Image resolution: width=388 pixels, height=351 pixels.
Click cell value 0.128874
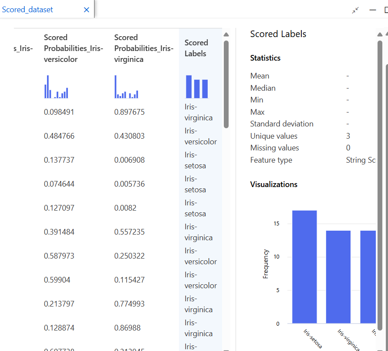point(59,328)
